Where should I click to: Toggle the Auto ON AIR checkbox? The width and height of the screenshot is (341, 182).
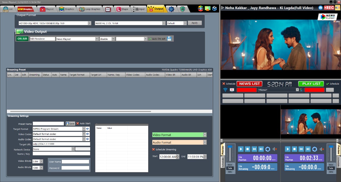(x=150, y=39)
